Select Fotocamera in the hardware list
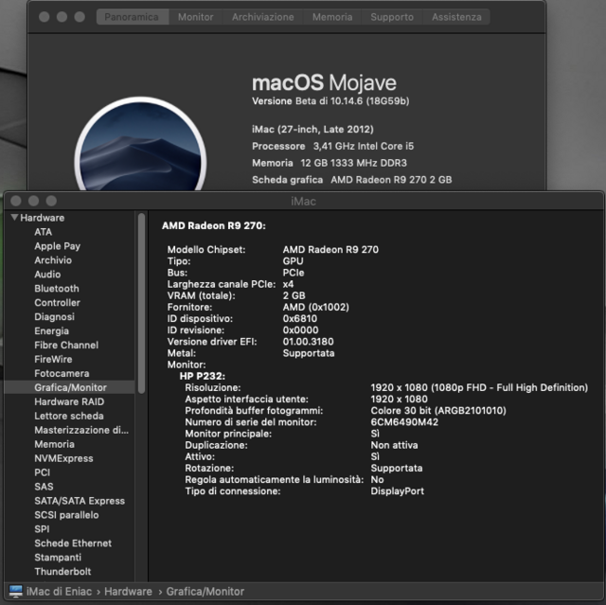This screenshot has height=605, width=606. [62, 374]
